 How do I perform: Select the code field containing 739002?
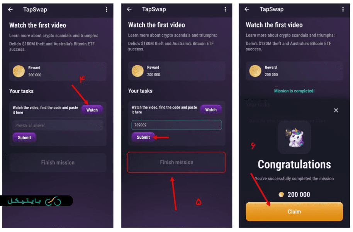click(x=176, y=125)
